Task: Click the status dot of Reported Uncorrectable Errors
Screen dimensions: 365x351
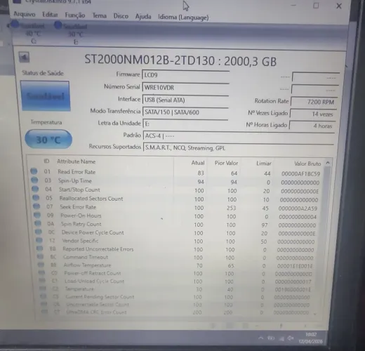Action: click(x=40, y=249)
